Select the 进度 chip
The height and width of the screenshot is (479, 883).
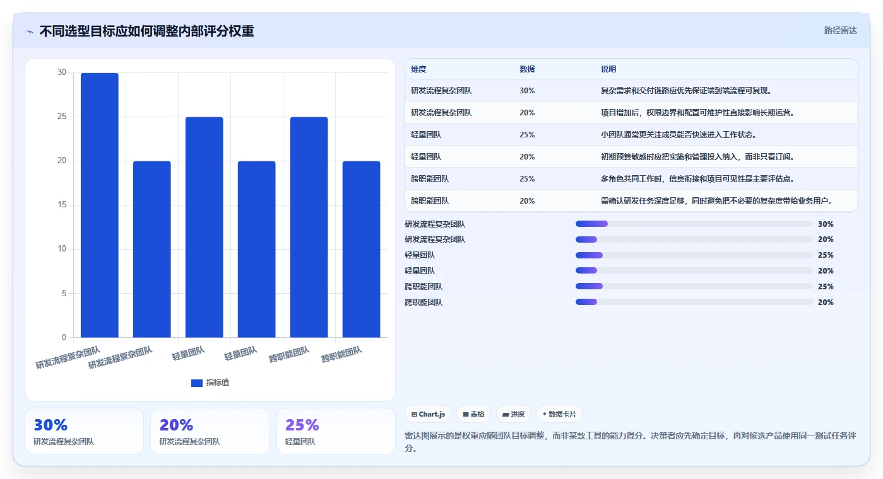pyautogui.click(x=514, y=414)
